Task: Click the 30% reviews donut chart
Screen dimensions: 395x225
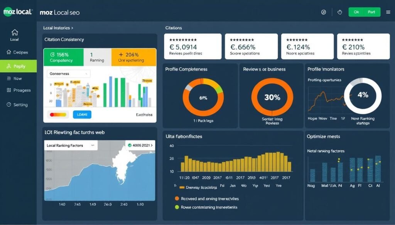Action: pos(271,97)
